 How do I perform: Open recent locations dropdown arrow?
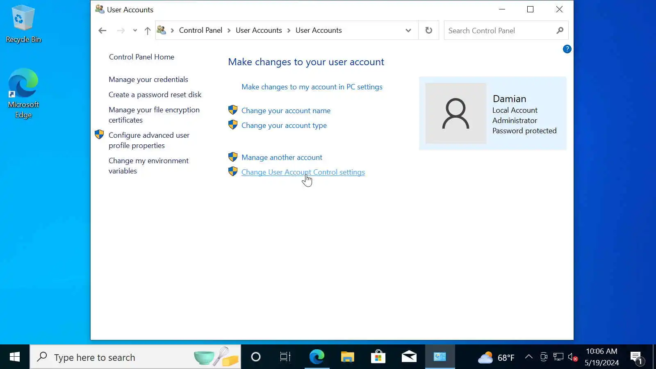pos(135,30)
